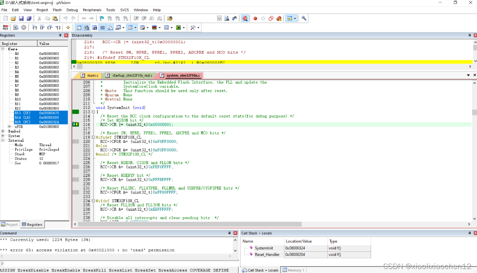The height and width of the screenshot is (273, 477).
Task: Click the Run to Cursor Line icon
Action: [x=58, y=28]
